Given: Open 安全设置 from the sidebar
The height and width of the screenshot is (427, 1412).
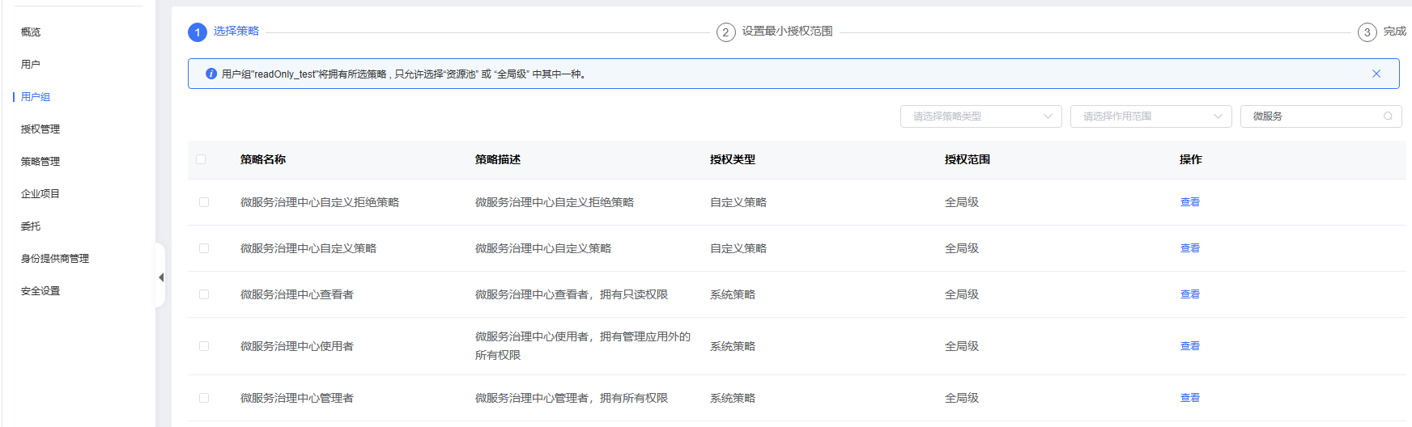Looking at the screenshot, I should [x=40, y=291].
